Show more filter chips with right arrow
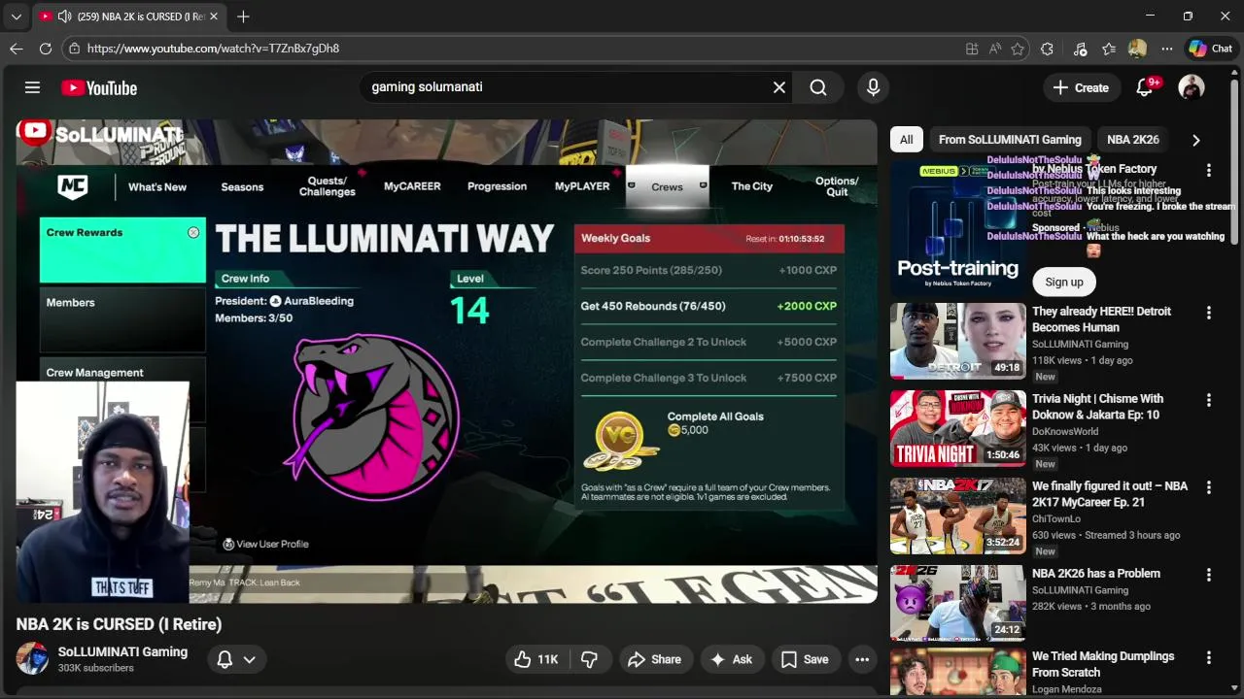The width and height of the screenshot is (1244, 699). tap(1196, 140)
